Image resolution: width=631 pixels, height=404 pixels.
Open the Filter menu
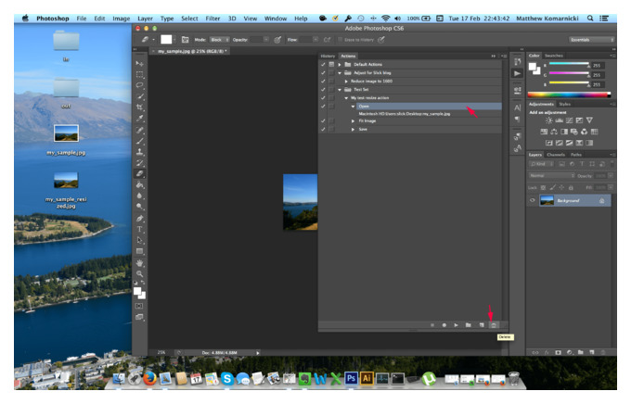tap(212, 19)
